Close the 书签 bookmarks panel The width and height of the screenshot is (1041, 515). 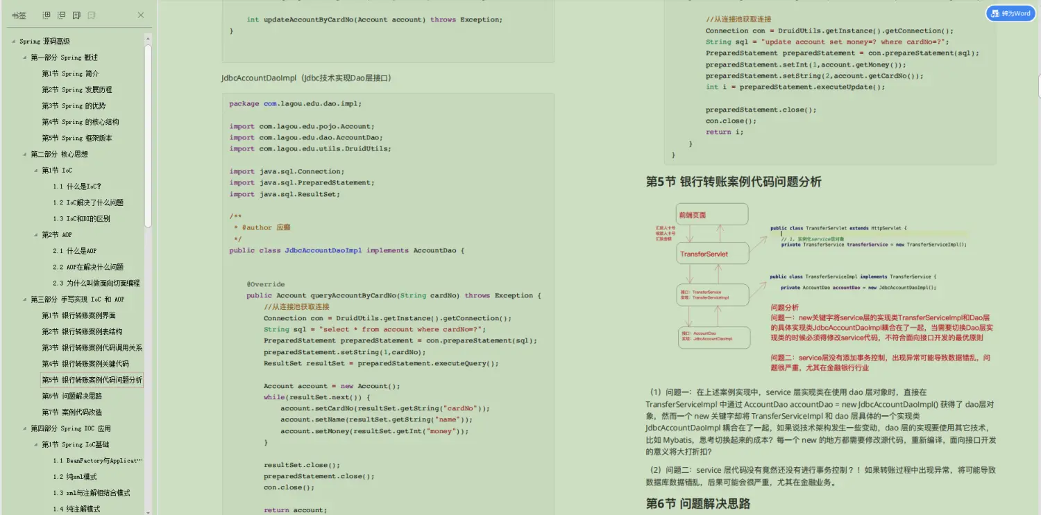[141, 15]
